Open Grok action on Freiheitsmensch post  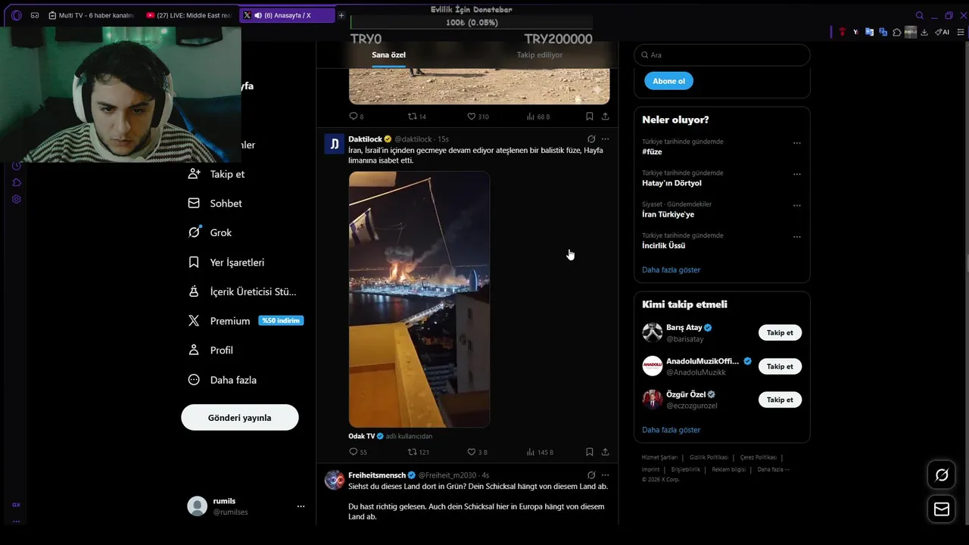pos(591,475)
